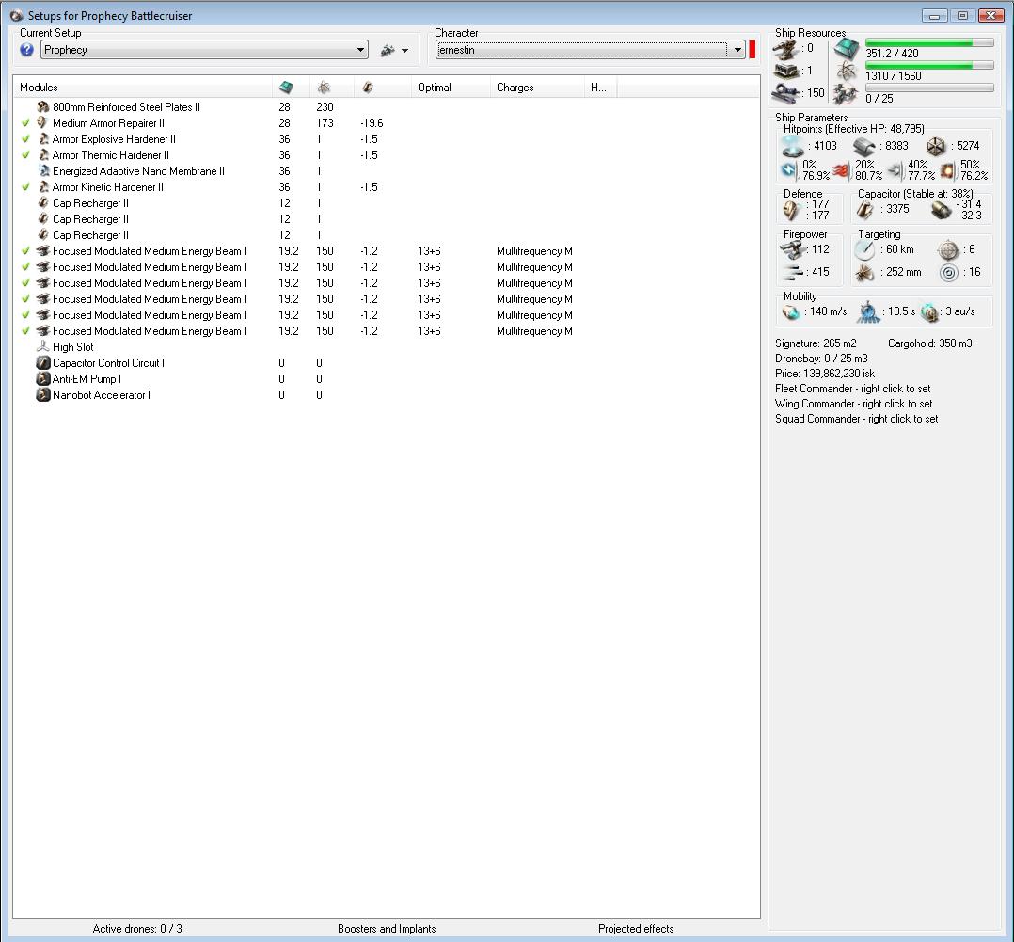This screenshot has width=1014, height=942.
Task: Click the Firepower turret DPS icon
Action: click(x=792, y=249)
